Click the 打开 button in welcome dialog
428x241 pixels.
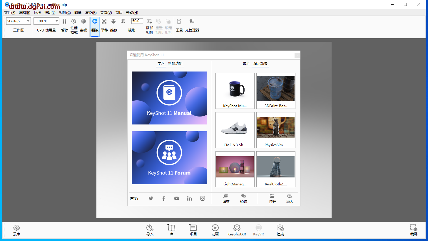click(272, 199)
